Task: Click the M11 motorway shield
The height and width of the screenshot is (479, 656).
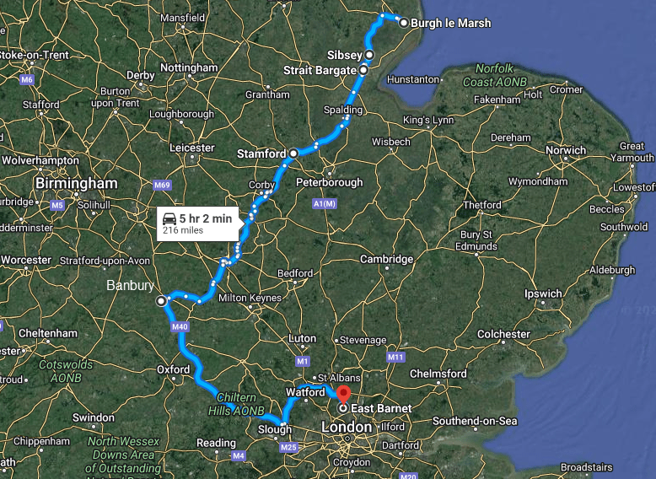Action: coord(395,357)
